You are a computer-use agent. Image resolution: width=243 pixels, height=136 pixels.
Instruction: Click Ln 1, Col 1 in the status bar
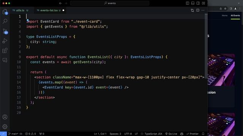pos(100,134)
